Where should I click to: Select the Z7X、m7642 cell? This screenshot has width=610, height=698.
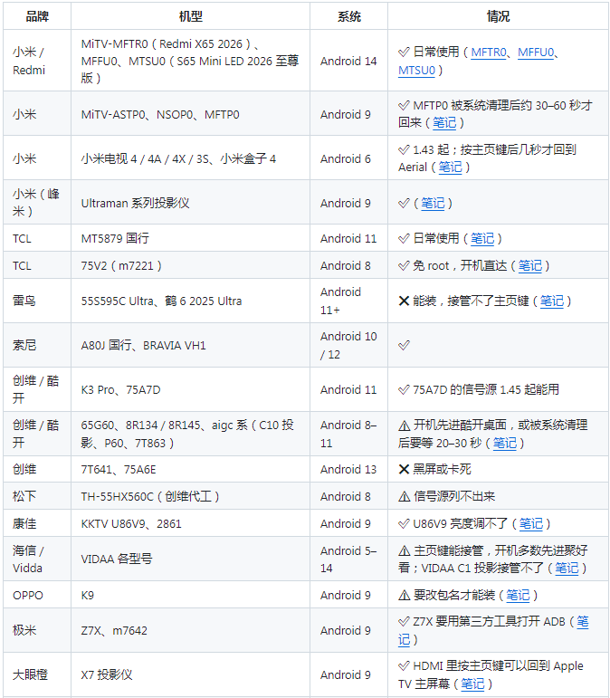(x=190, y=630)
